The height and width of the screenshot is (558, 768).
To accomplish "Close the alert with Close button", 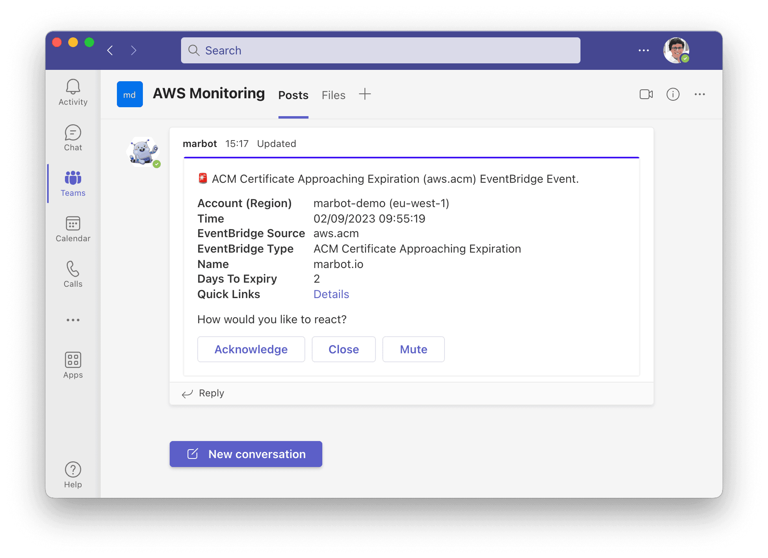I will click(x=344, y=349).
